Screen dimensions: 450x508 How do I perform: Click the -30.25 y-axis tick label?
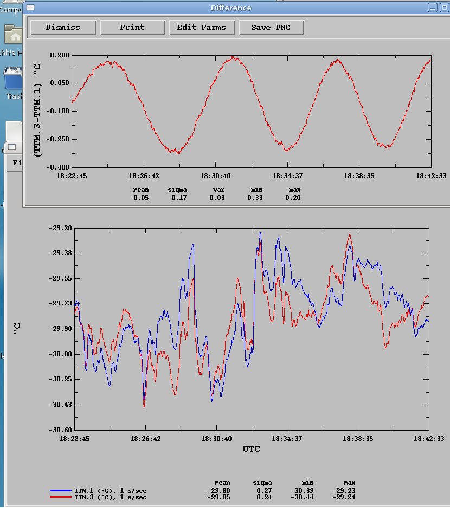[x=60, y=379]
